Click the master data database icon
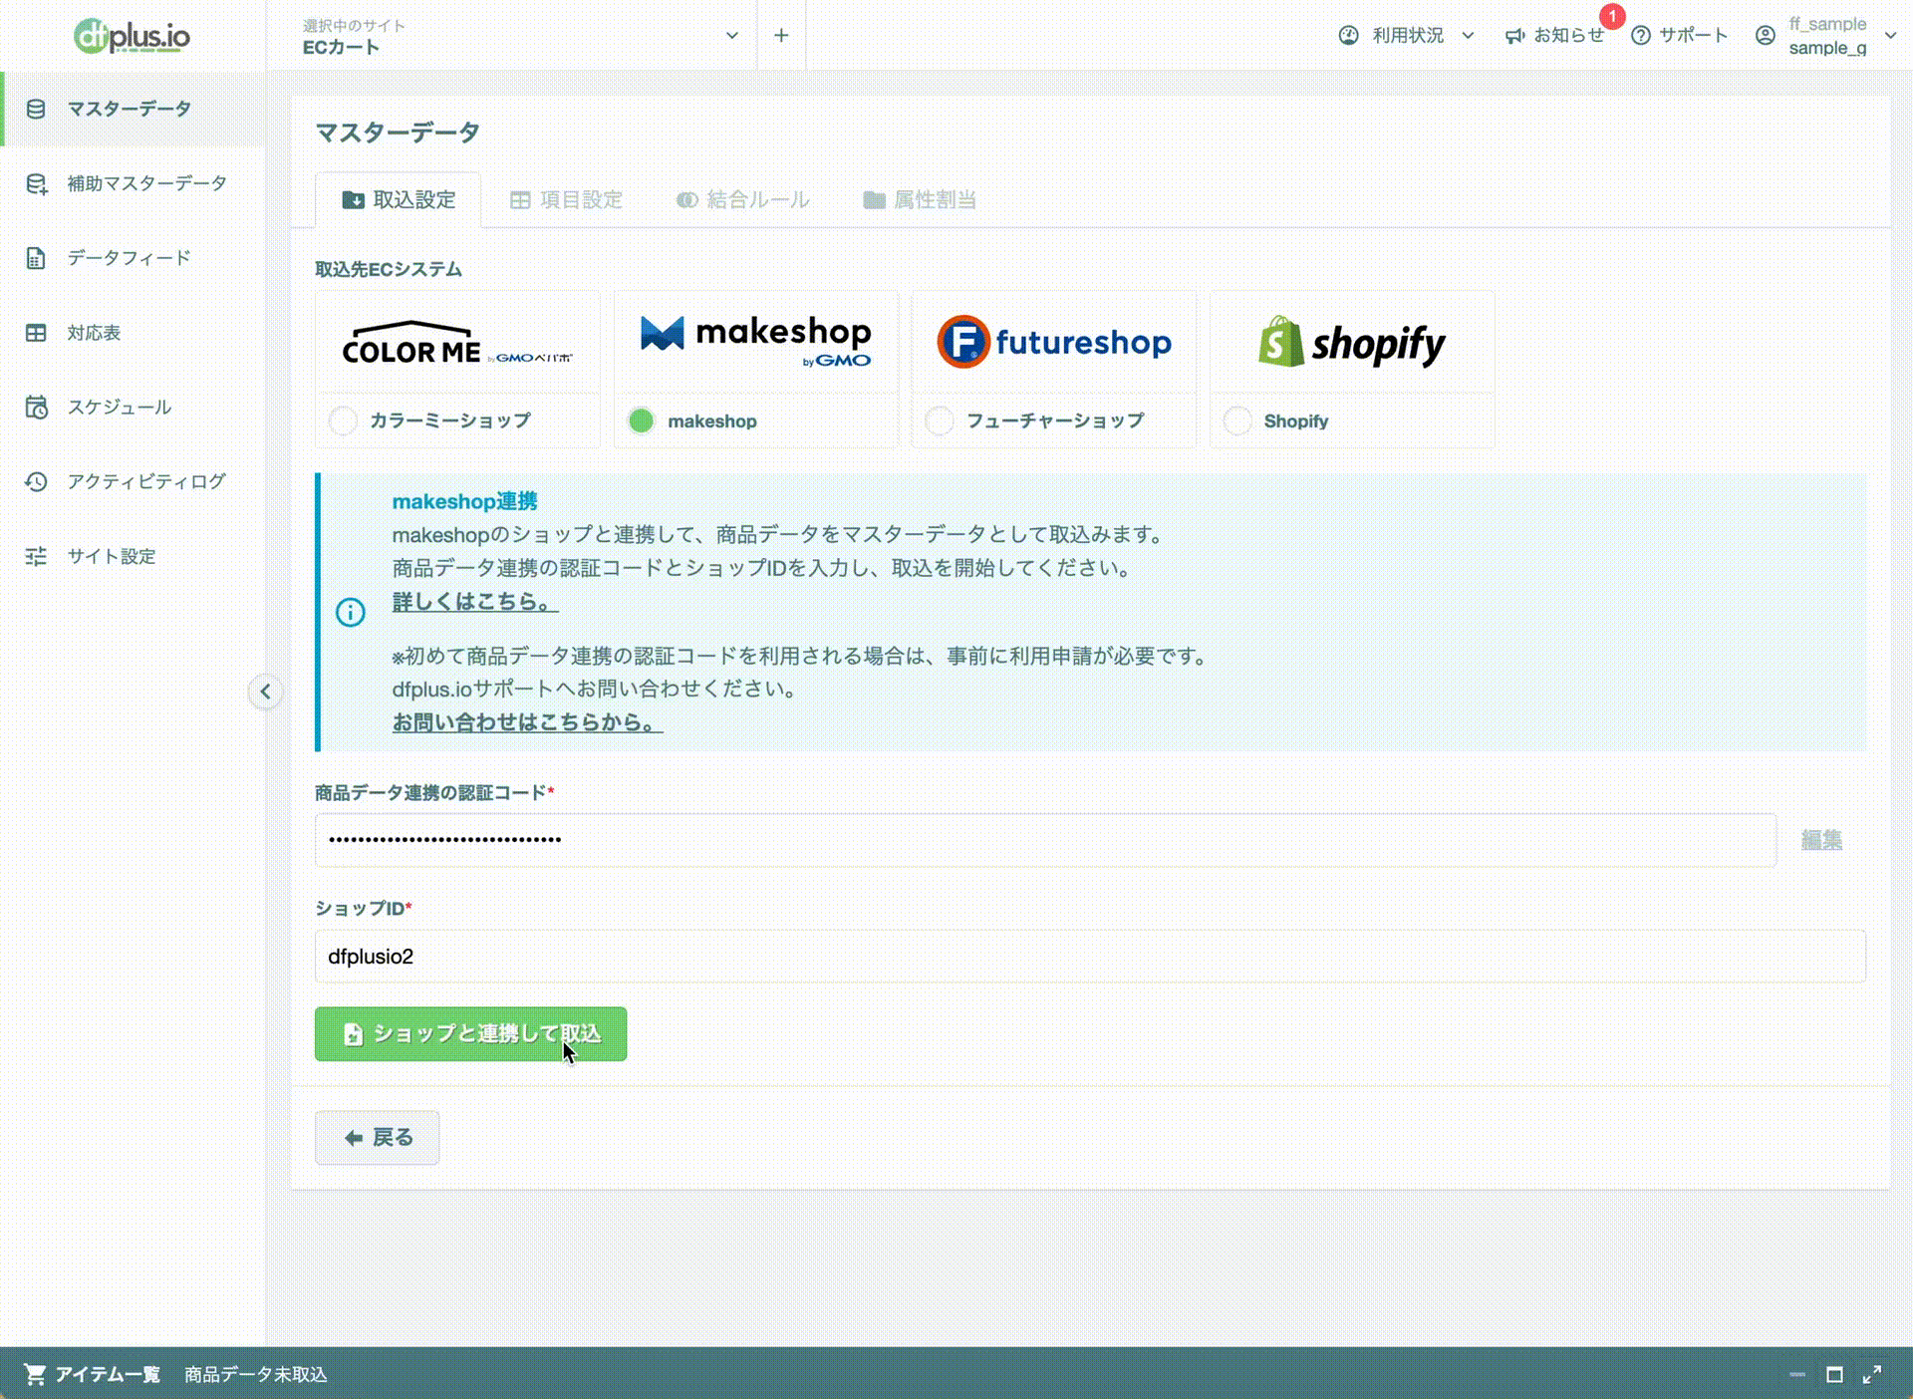 [36, 109]
